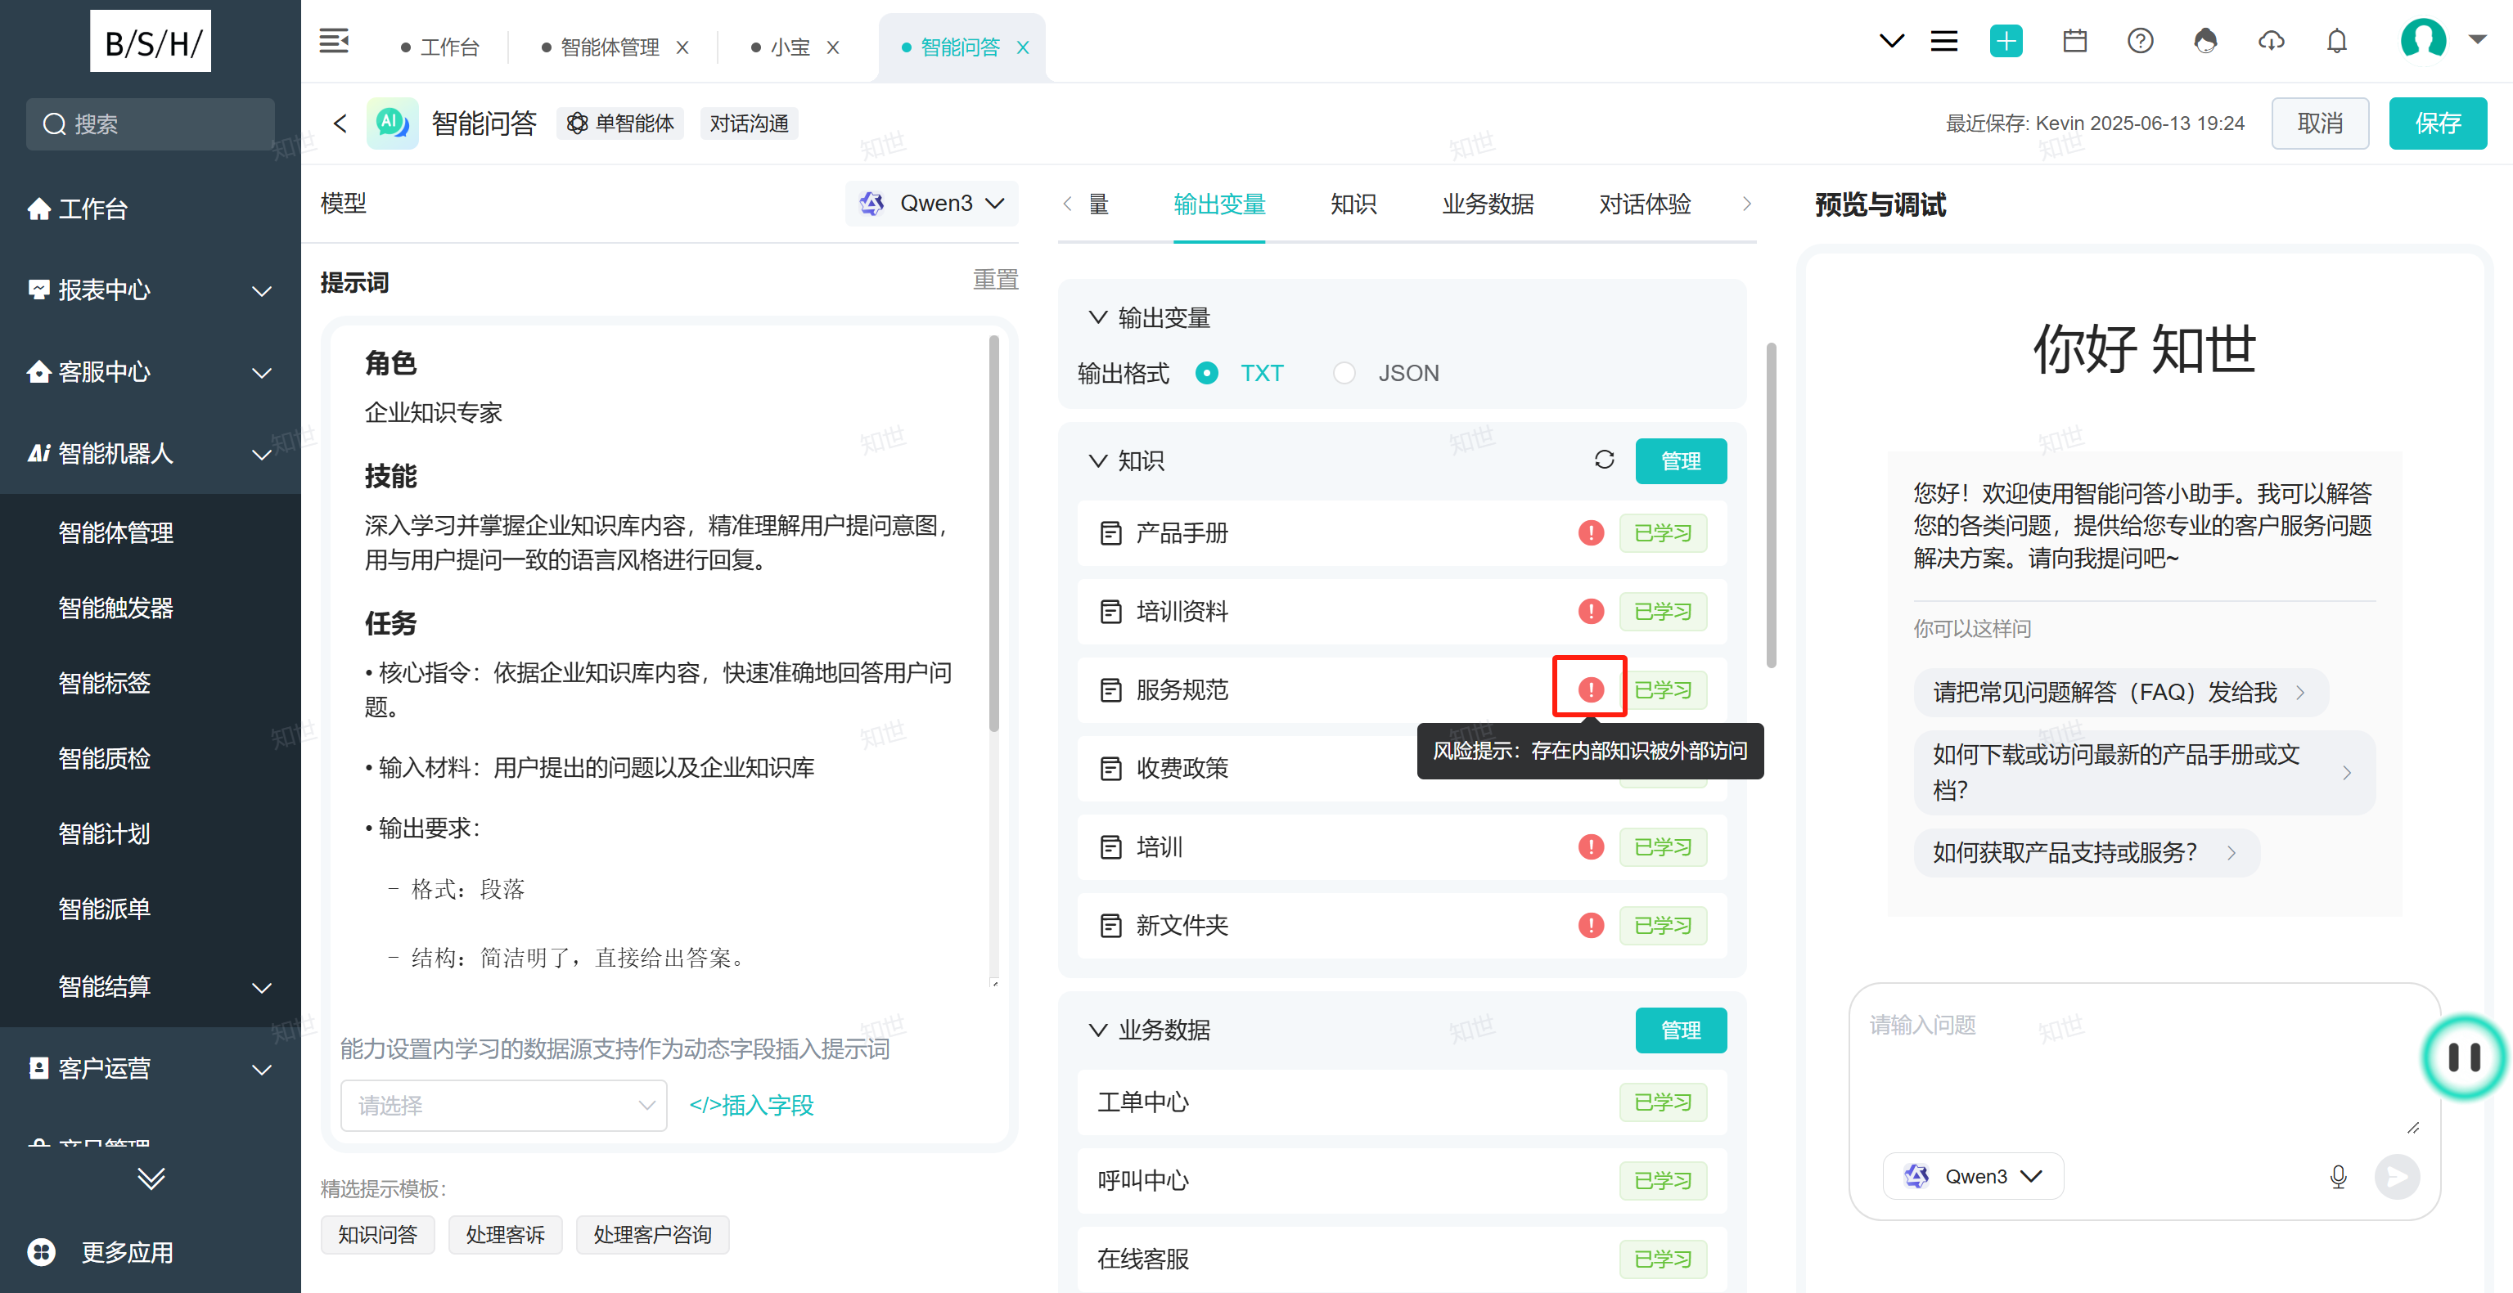Collapse the 知识 section
2513x1293 pixels.
(x=1097, y=460)
